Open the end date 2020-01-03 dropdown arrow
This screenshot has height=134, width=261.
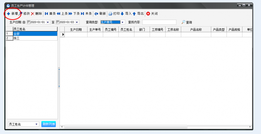[77, 22]
